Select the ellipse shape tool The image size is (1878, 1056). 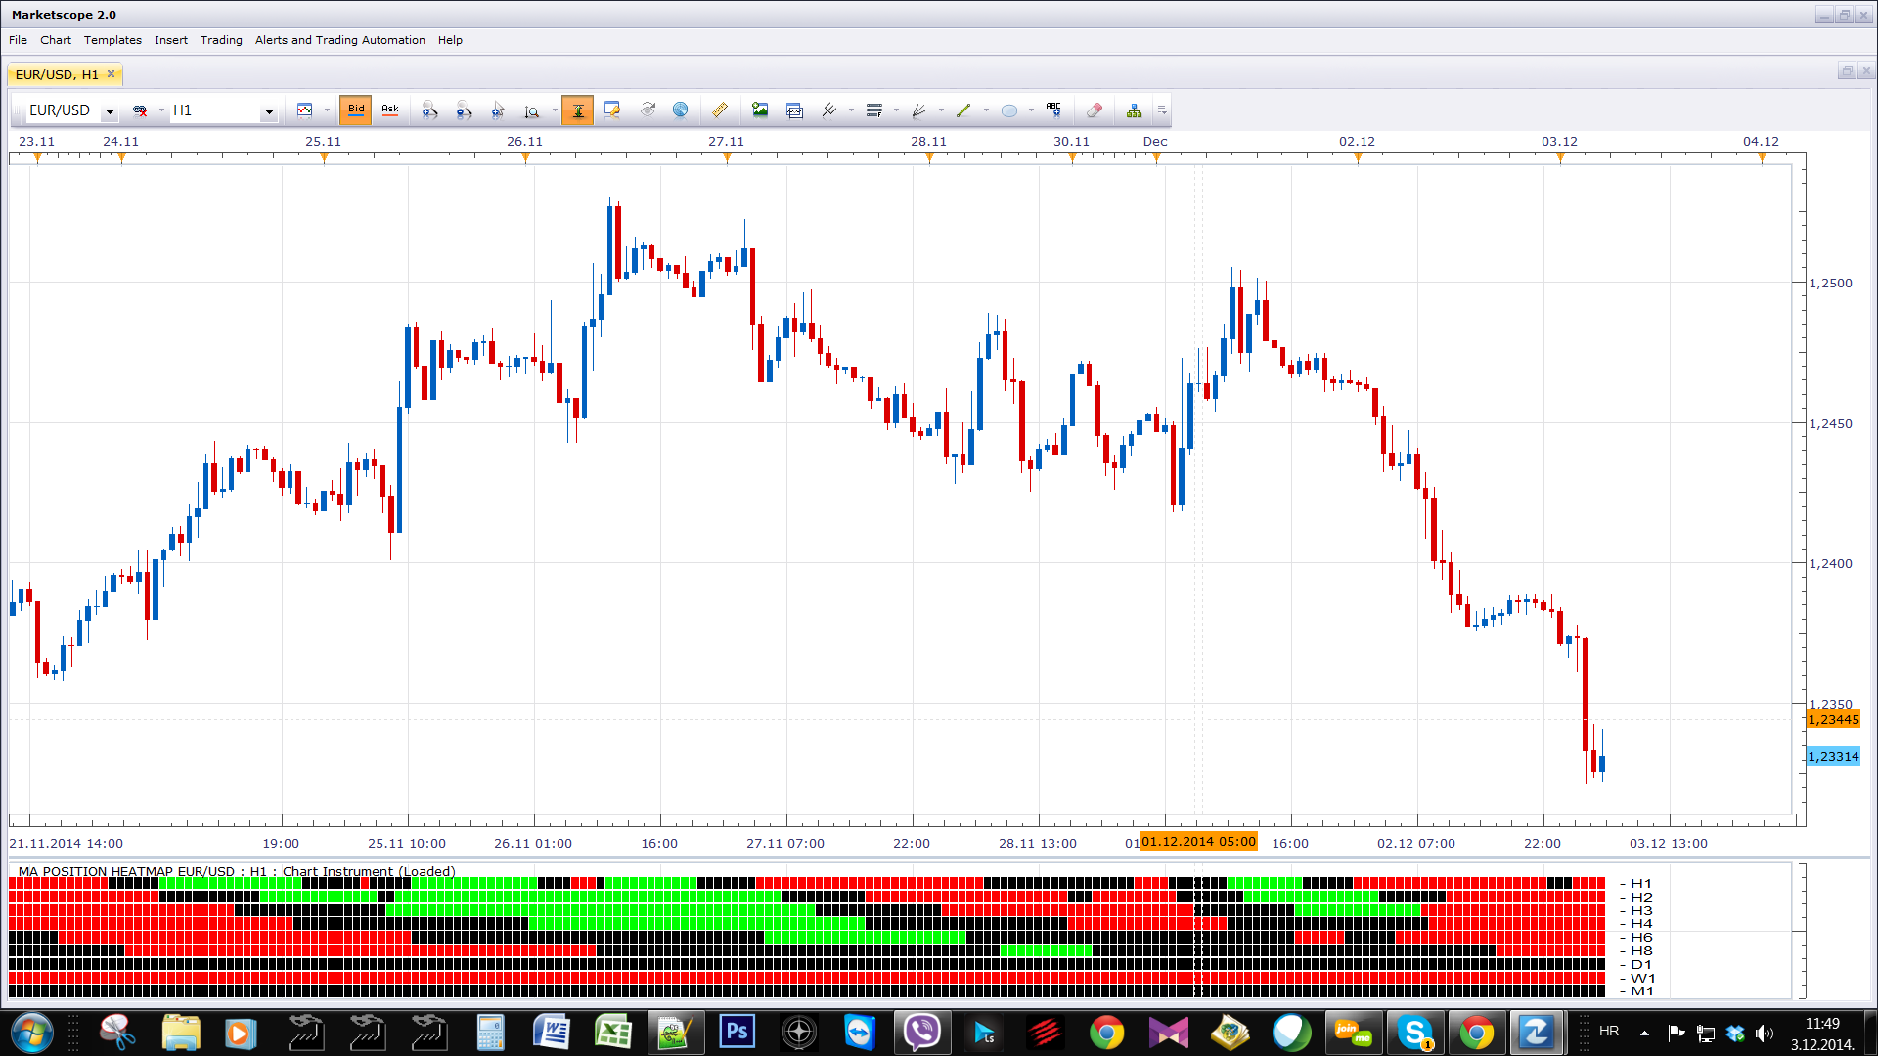pyautogui.click(x=1009, y=110)
